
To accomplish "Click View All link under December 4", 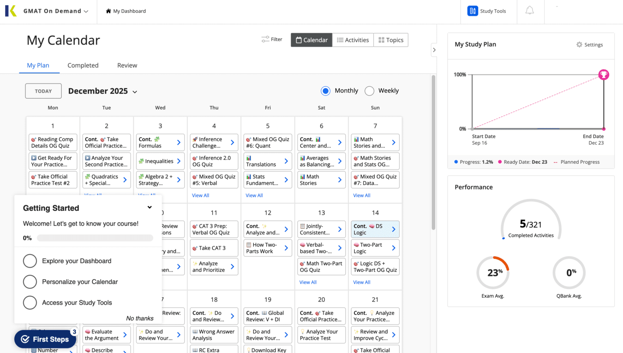I will [201, 196].
